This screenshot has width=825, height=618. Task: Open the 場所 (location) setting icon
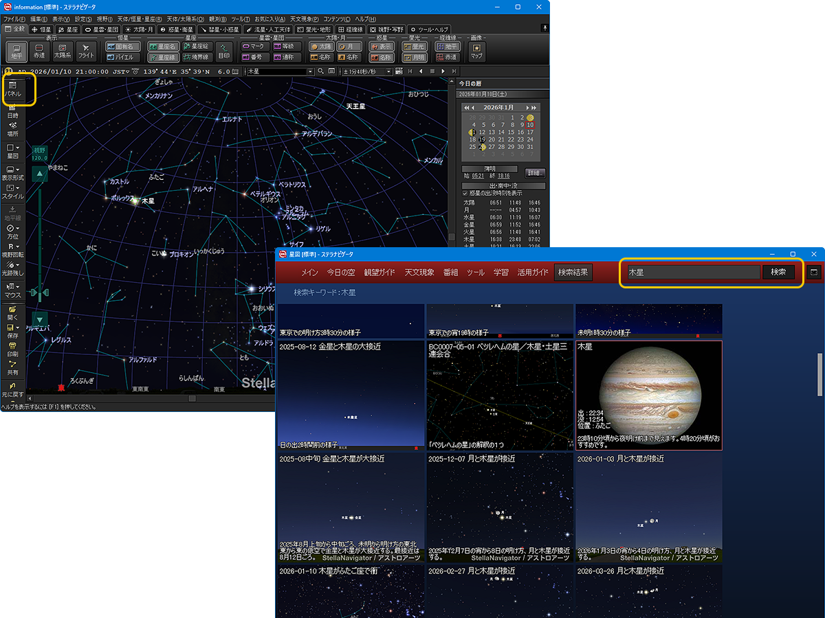[13, 128]
